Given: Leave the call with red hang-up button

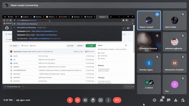Looking at the screenshot, I should point(117,100).
